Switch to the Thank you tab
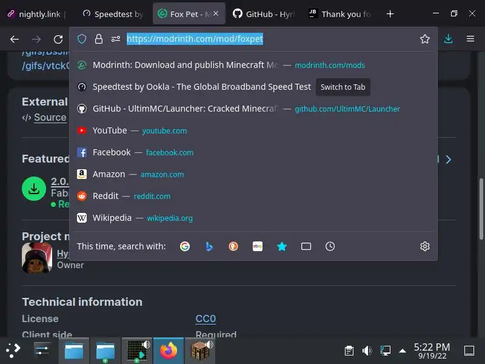The height and width of the screenshot is (364, 485). tap(340, 14)
